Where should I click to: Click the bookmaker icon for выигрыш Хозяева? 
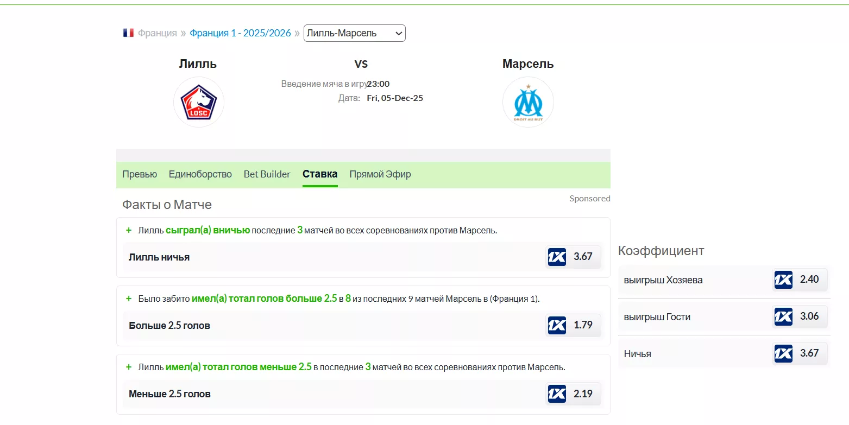[x=783, y=280]
